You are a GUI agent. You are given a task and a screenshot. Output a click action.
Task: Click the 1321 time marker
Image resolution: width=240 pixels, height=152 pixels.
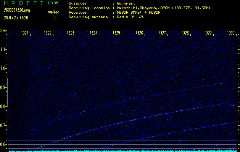pos(25,33)
